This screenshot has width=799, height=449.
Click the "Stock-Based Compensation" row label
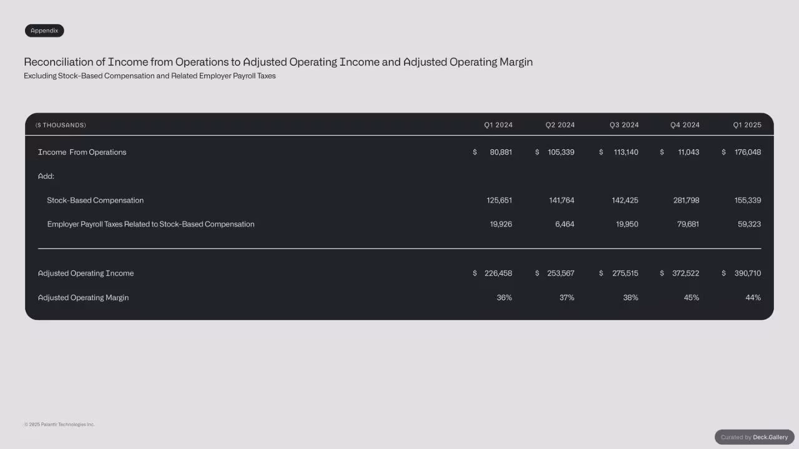click(95, 200)
